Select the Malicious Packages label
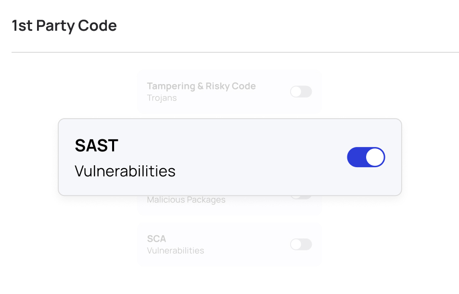This screenshot has height=294, width=459. pos(186,200)
